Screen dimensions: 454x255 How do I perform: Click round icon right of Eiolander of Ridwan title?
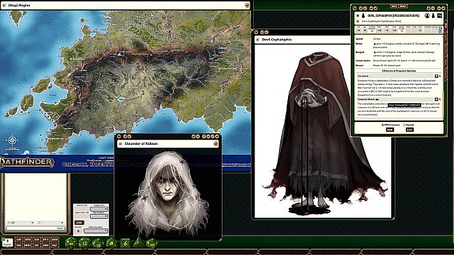215,144
